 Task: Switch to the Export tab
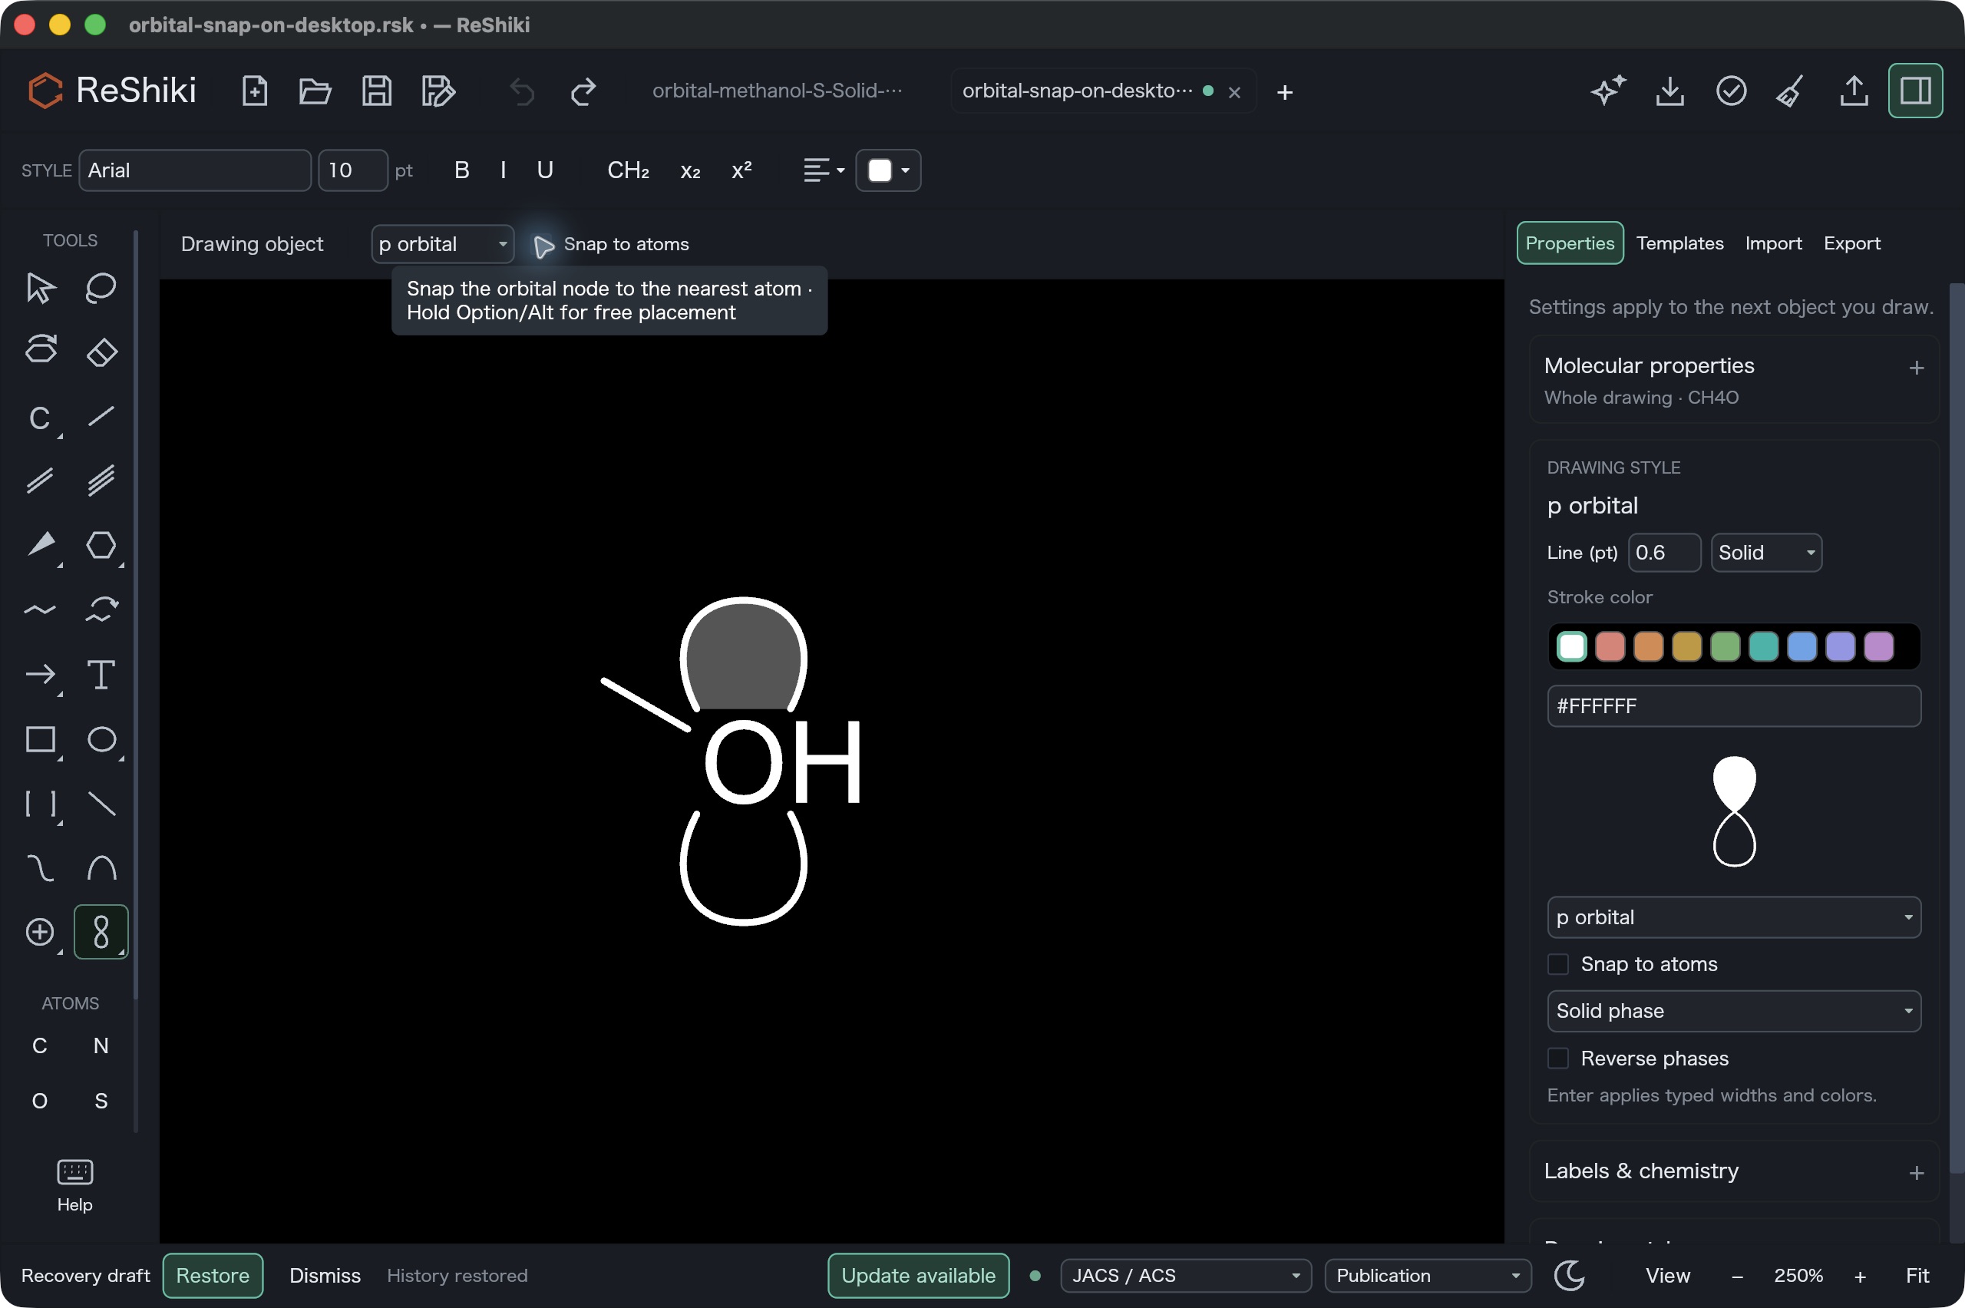(x=1851, y=243)
